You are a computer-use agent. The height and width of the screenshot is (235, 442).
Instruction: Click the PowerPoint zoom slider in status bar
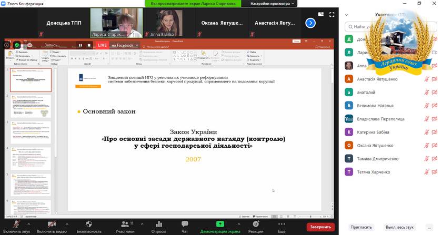click(x=310, y=217)
